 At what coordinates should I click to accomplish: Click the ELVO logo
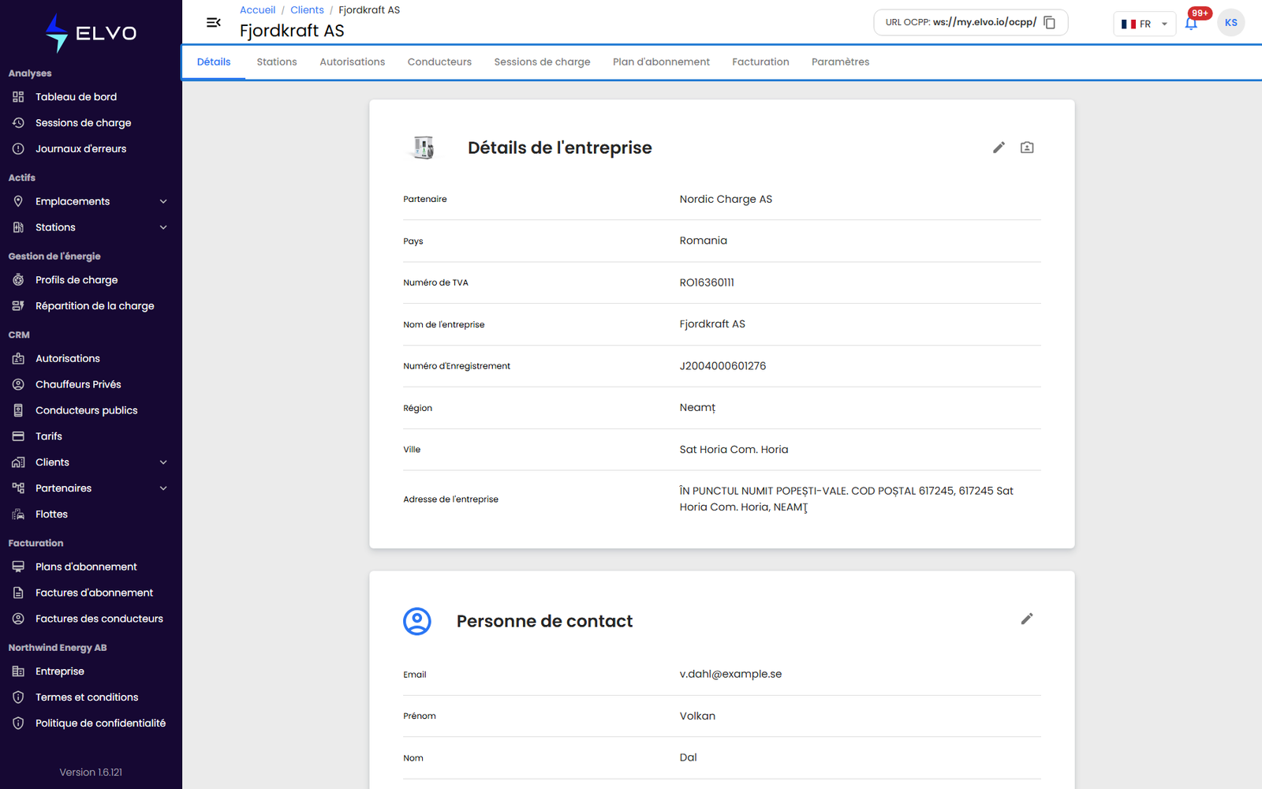click(91, 33)
